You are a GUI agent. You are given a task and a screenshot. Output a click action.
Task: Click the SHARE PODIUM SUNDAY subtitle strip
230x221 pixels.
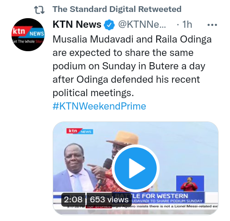pos(167,201)
